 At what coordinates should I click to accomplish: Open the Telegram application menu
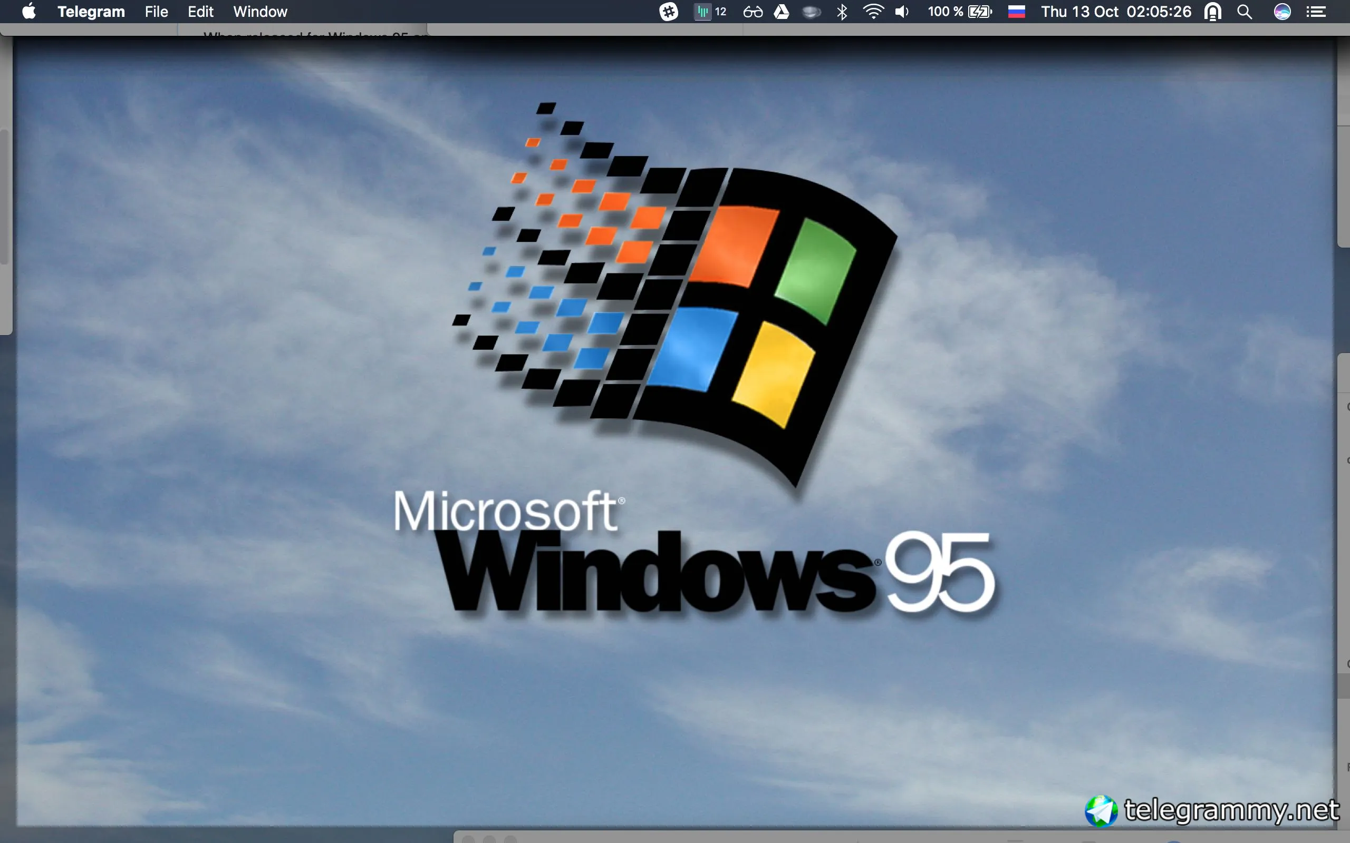click(91, 12)
